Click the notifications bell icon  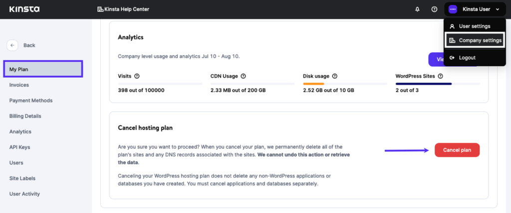417,9
